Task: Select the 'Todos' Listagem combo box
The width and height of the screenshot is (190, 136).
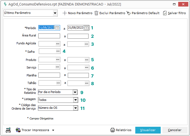Action: [58, 100]
